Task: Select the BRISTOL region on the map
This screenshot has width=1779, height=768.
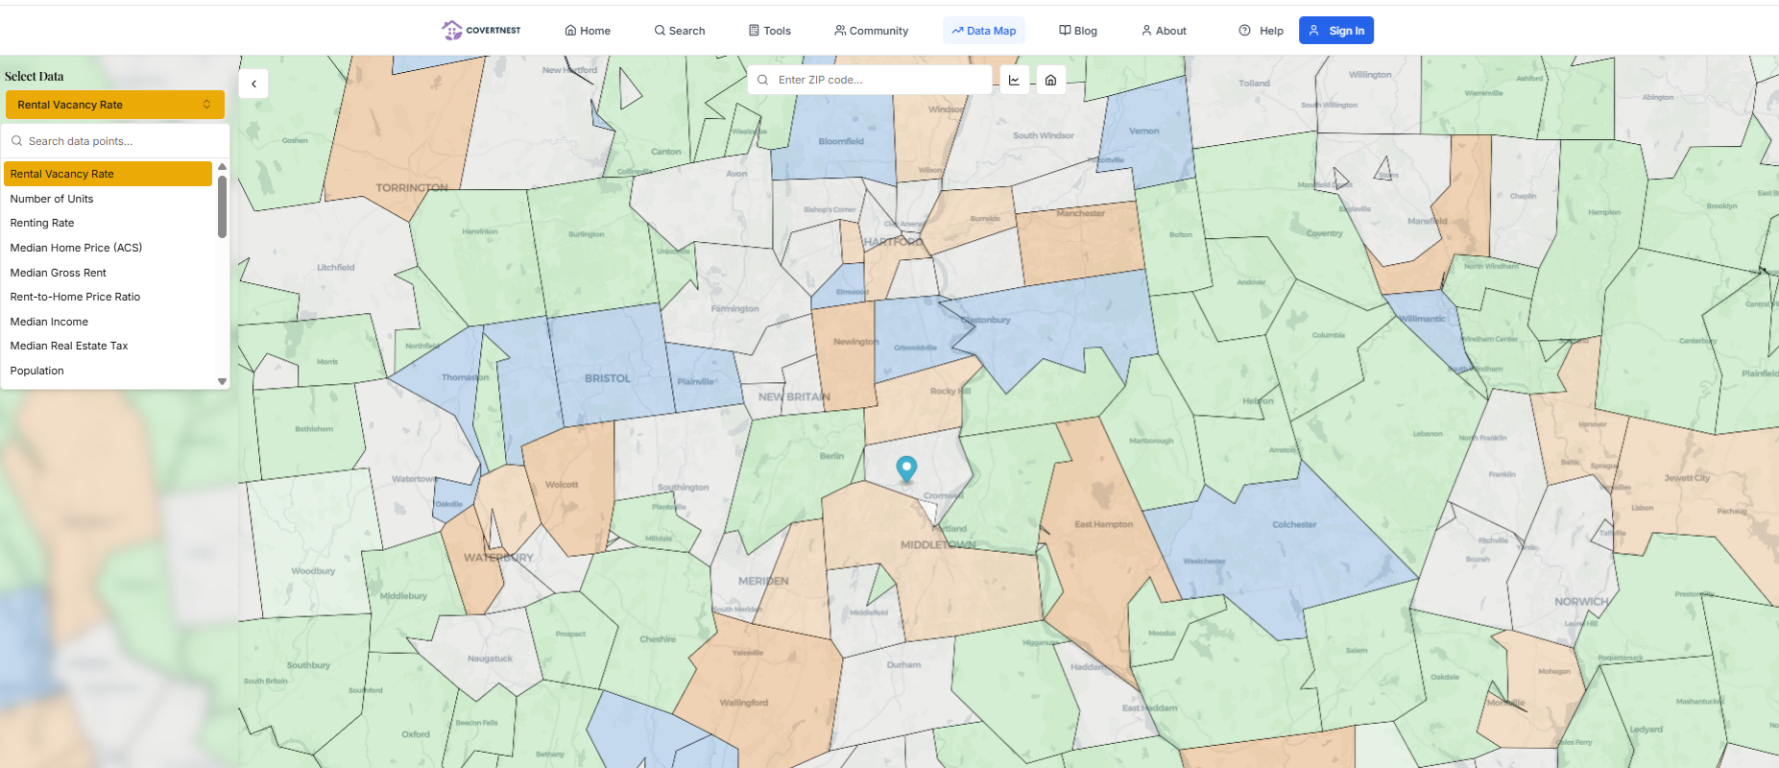Action: point(608,378)
